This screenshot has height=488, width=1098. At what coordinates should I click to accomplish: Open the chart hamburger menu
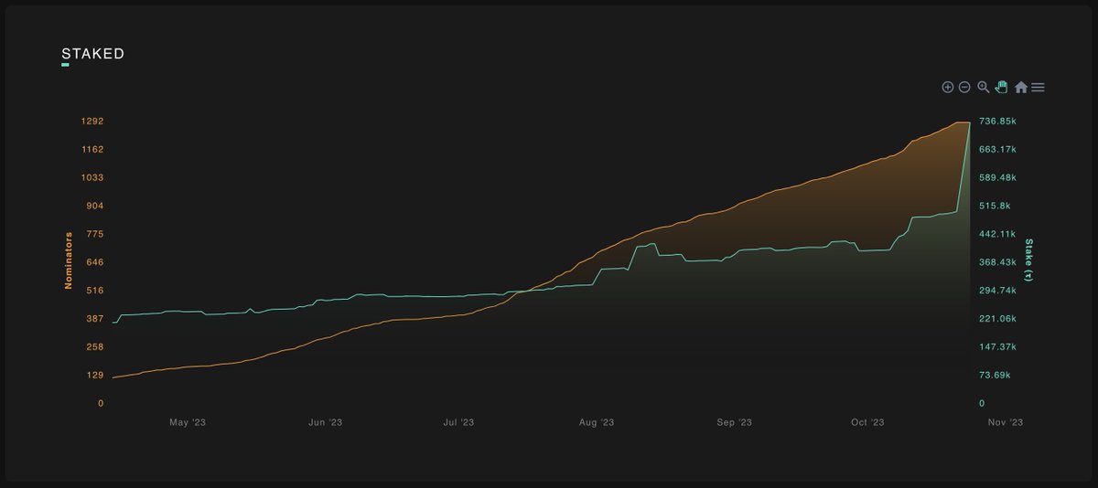click(x=1038, y=88)
